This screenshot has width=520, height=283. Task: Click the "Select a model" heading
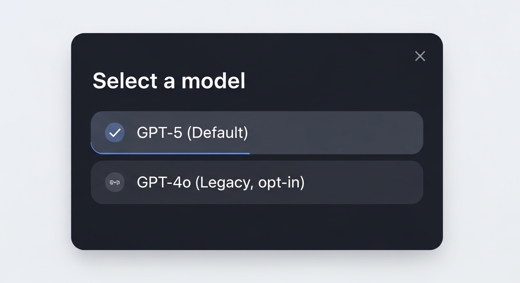169,80
